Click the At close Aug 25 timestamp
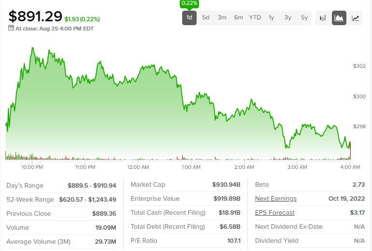Image resolution: width=372 pixels, height=251 pixels. [54, 29]
